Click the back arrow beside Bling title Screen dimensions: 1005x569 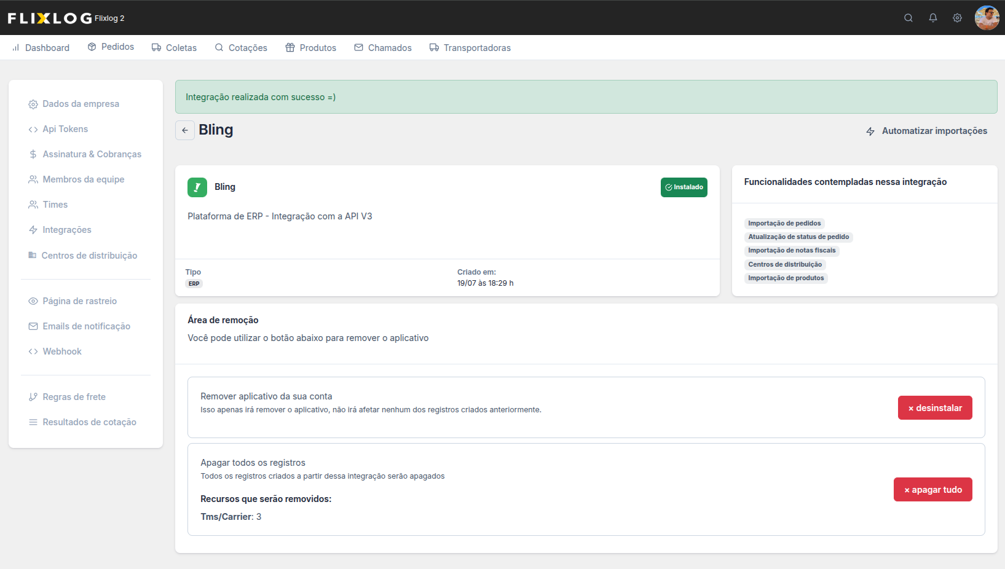click(x=185, y=130)
